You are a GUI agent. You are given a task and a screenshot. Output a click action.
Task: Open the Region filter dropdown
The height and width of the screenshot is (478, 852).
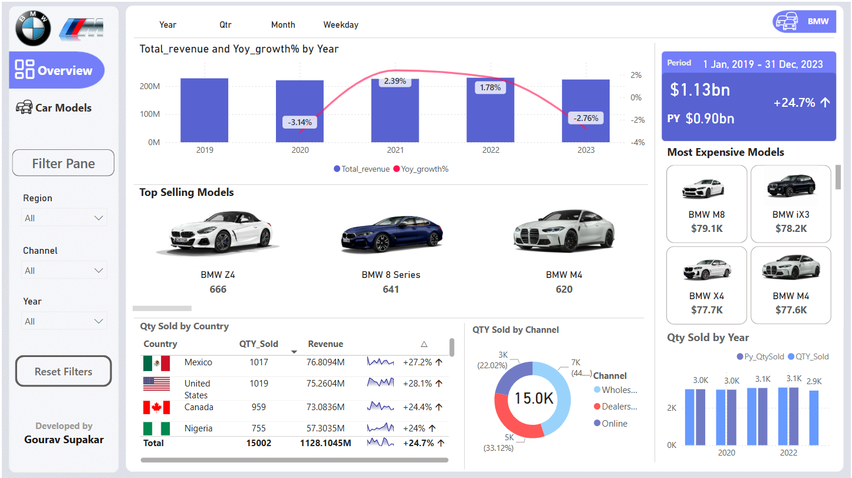pyautogui.click(x=64, y=217)
